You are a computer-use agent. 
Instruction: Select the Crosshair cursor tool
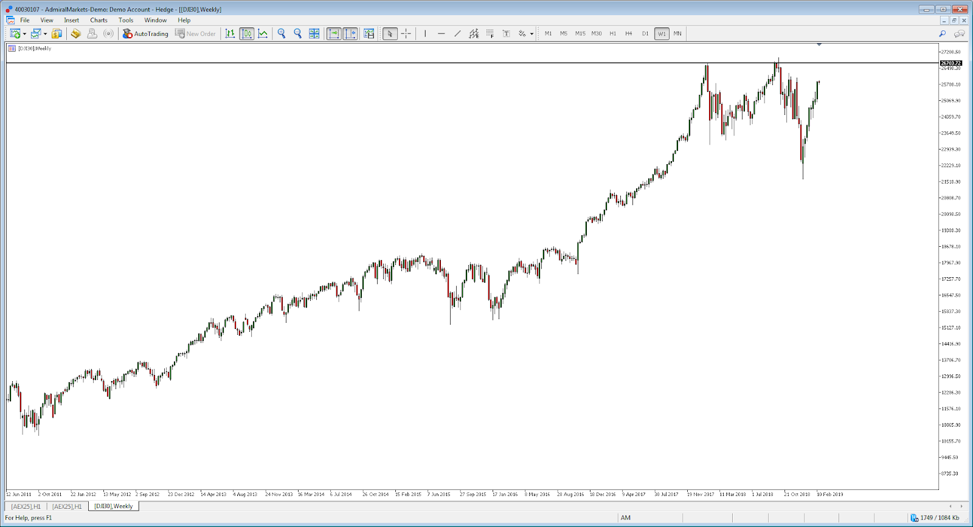pos(406,33)
